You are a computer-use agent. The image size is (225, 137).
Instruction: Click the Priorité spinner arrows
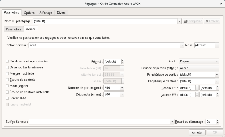[123, 61]
